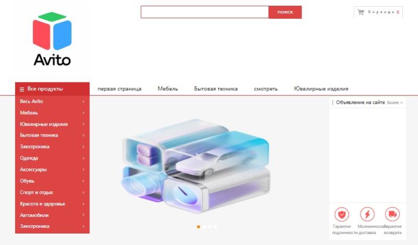Click the return guarantee truck icon

pyautogui.click(x=392, y=214)
